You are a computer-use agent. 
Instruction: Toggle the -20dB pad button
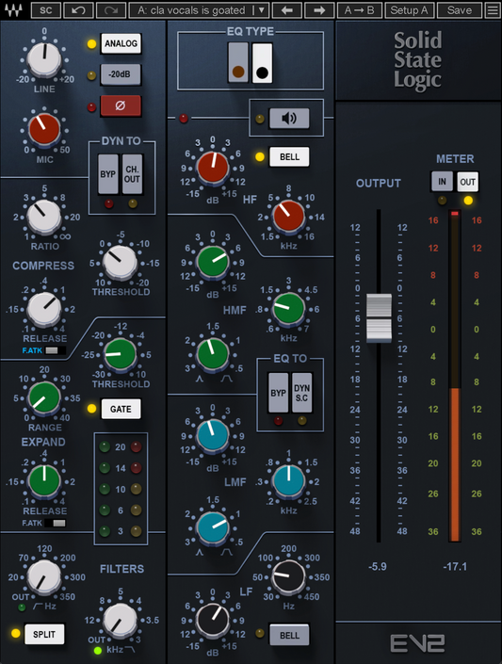point(121,74)
